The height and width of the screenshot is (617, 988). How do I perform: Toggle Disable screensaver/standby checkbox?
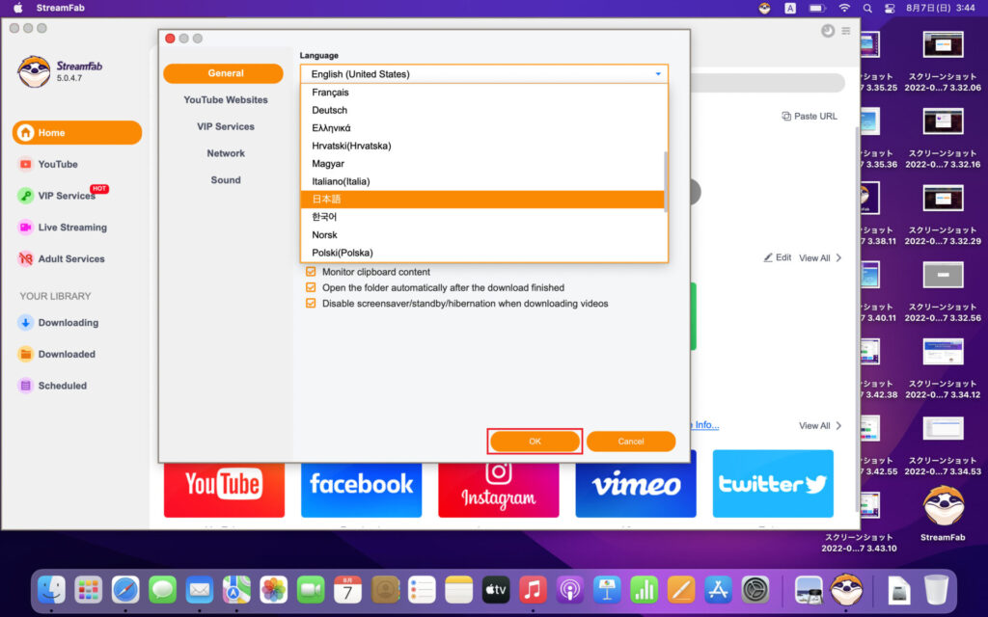(311, 304)
